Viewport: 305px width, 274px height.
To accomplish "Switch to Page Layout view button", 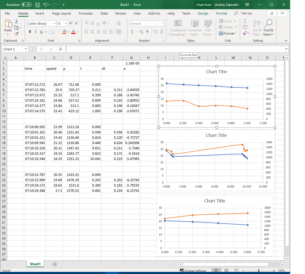I will [x=226, y=271].
